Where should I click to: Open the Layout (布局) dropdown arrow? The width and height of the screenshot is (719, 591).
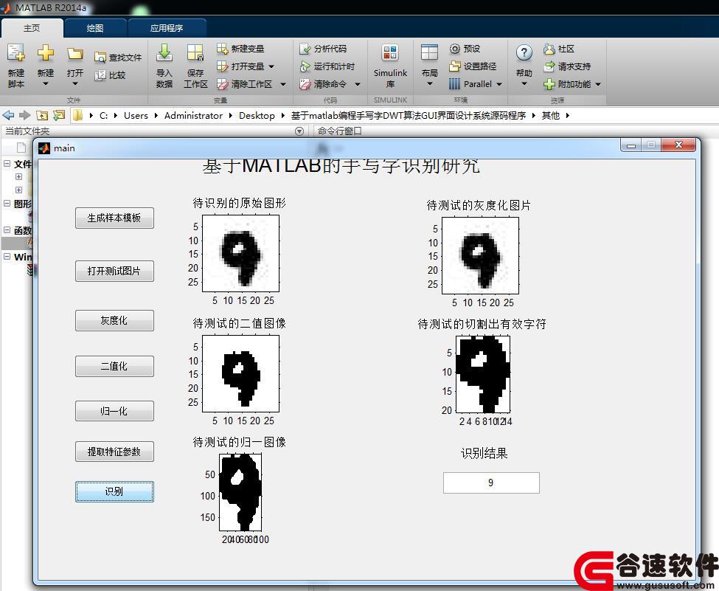click(430, 84)
